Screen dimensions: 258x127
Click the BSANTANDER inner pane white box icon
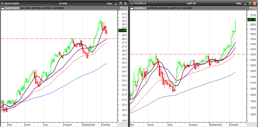(x=3, y=8)
